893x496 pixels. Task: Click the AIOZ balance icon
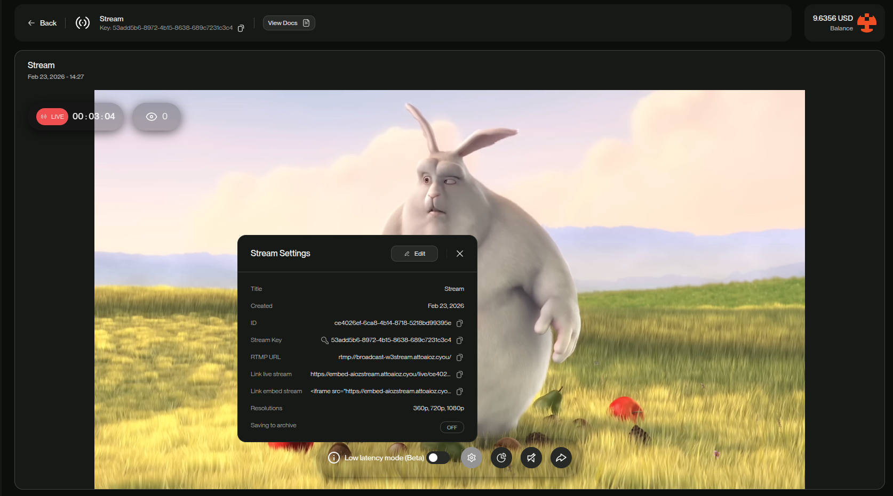pos(867,22)
